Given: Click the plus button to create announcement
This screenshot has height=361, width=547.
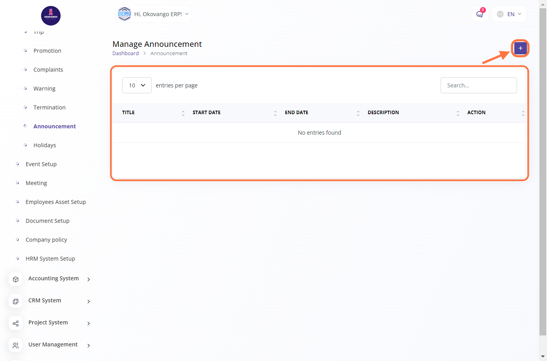Looking at the screenshot, I should (520, 48).
